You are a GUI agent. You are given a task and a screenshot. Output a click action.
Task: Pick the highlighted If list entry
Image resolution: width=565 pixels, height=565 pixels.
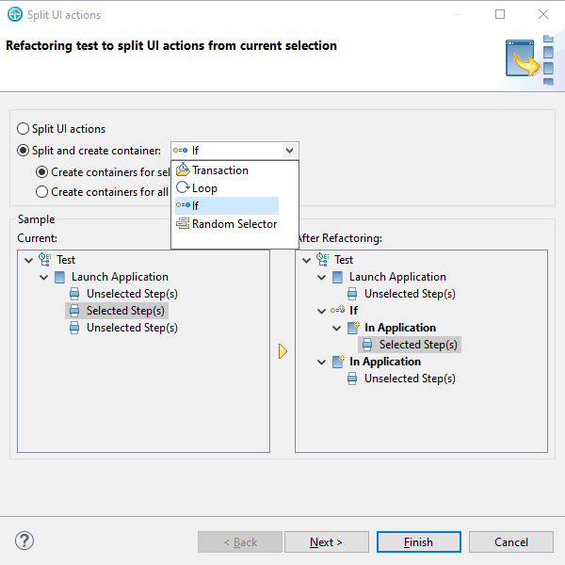coord(226,205)
